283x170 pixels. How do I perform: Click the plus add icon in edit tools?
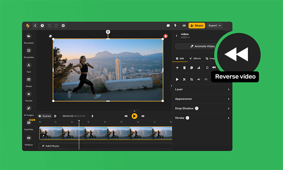(177, 68)
